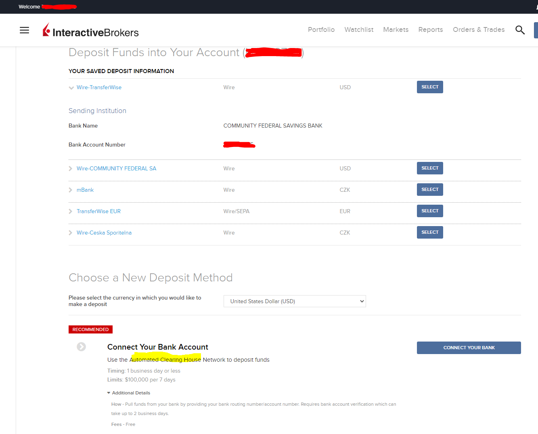Screen dimensions: 538x434
Task: Open the Markets menu
Action: (x=396, y=29)
